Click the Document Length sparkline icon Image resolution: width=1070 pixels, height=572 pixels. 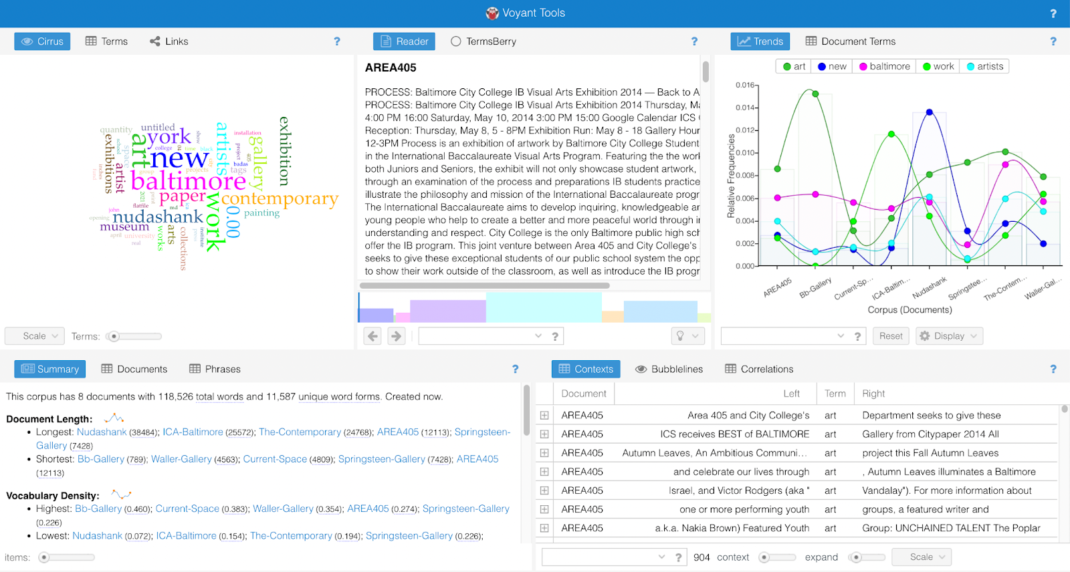pyautogui.click(x=114, y=418)
